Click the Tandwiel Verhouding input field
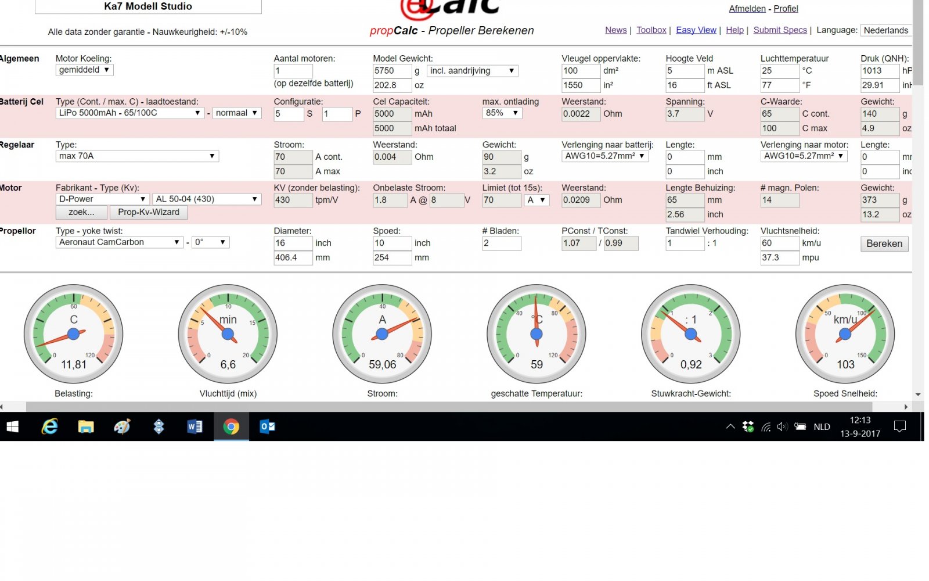 click(x=685, y=243)
